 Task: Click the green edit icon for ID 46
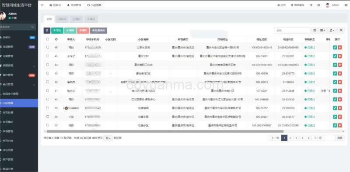click(x=335, y=48)
